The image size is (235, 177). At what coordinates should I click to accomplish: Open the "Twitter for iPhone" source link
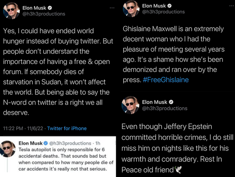[x=67, y=128]
